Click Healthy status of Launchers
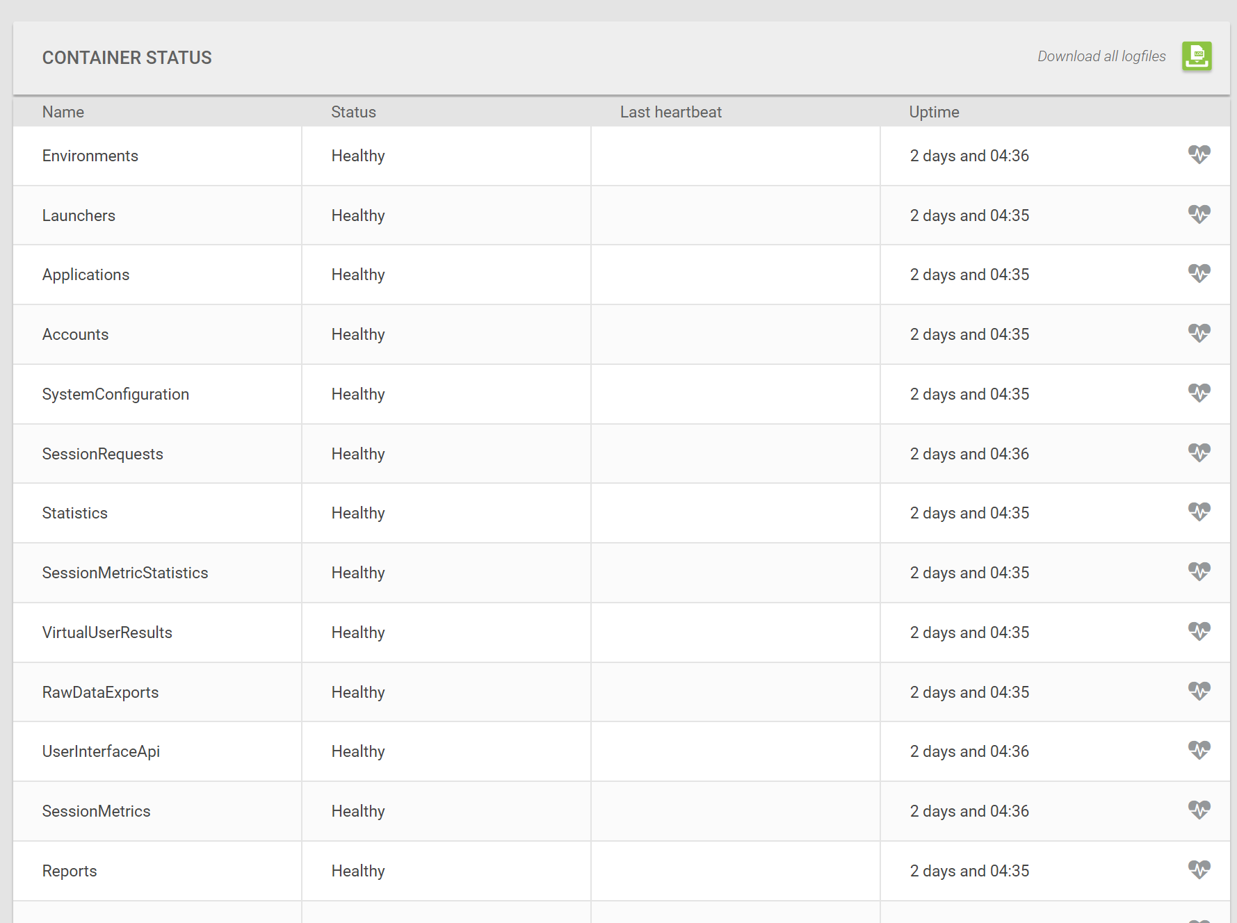Viewport: 1237px width, 923px height. (358, 215)
